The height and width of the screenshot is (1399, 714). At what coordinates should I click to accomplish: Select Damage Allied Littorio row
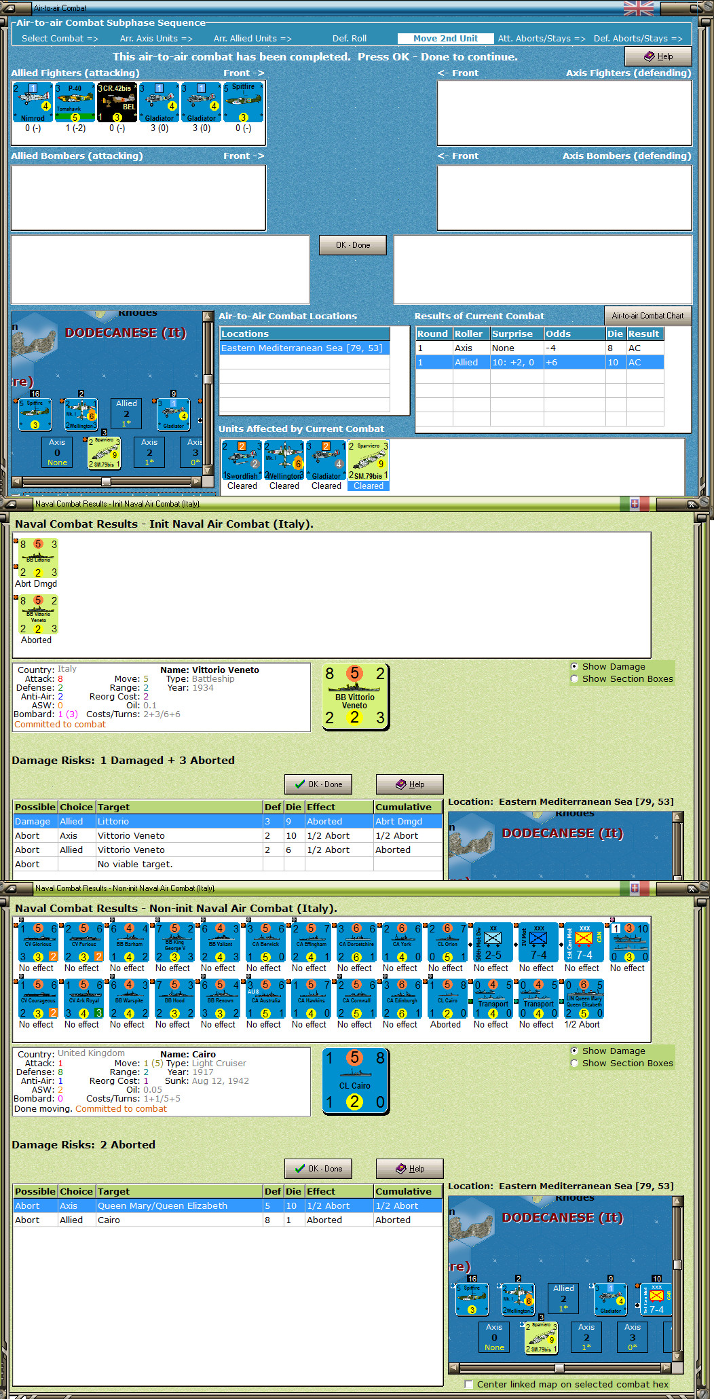point(228,822)
